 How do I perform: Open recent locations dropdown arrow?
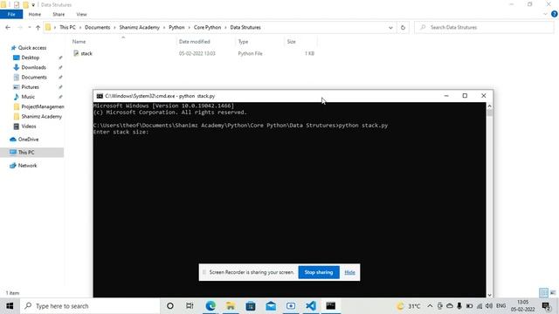coord(30,27)
